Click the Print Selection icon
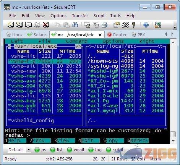The width and height of the screenshot is (180, 165). coord(96,25)
